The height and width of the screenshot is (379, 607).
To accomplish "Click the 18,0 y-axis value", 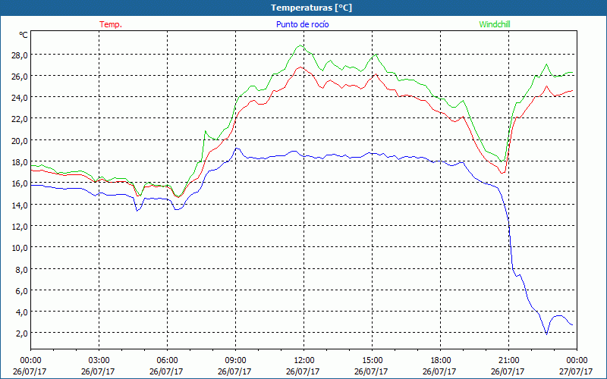I will coord(19,162).
